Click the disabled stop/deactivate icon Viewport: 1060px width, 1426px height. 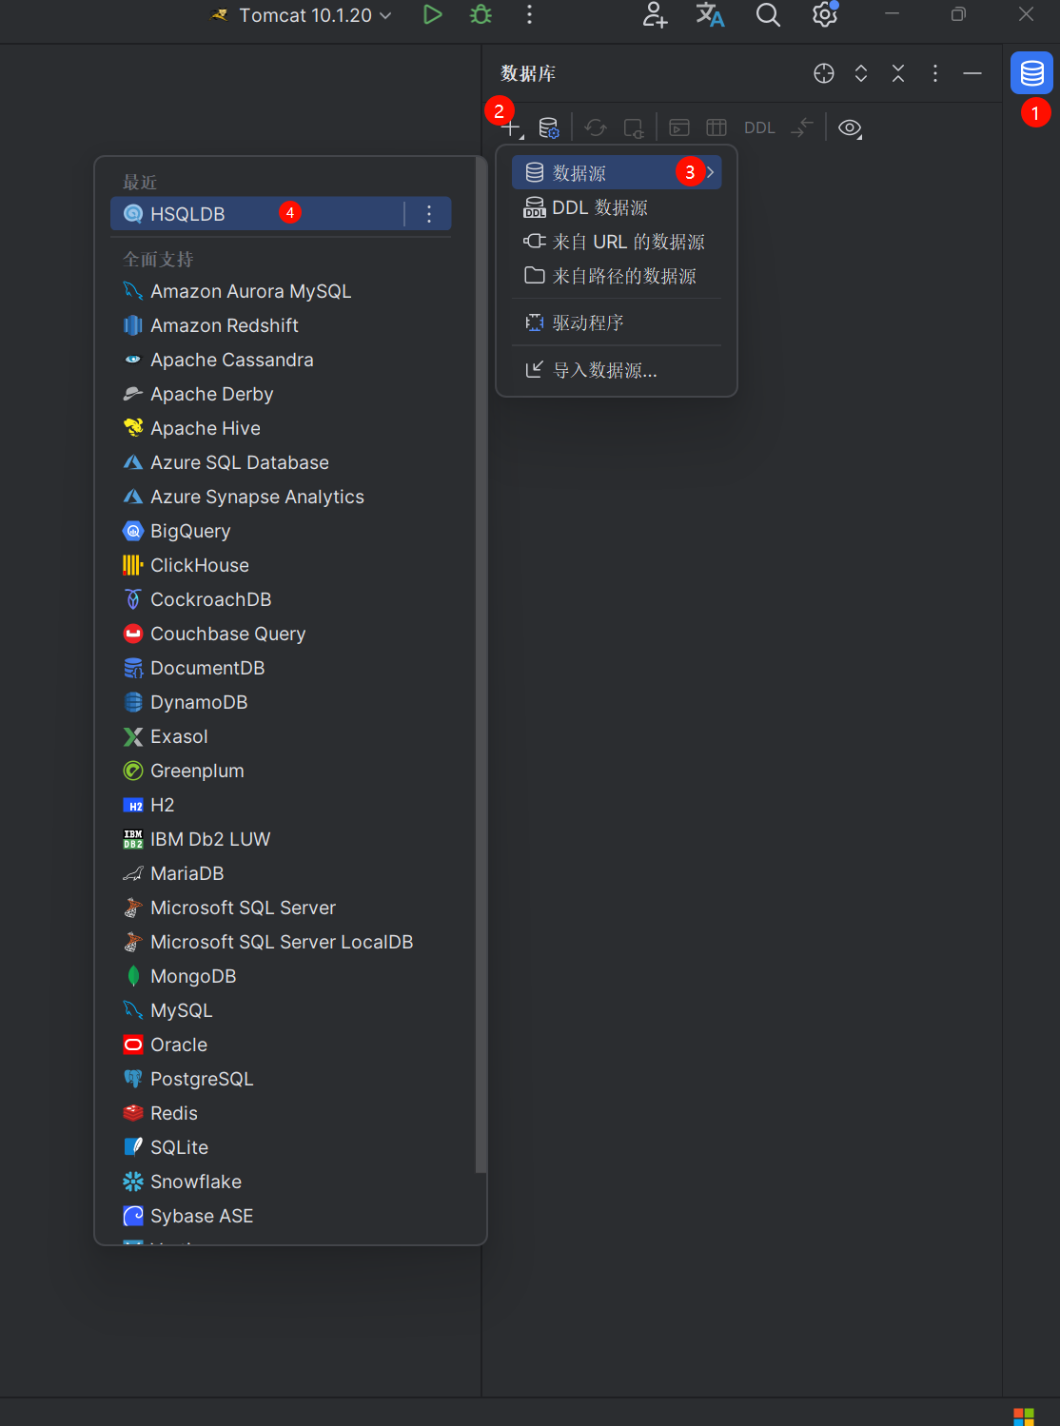click(x=634, y=128)
